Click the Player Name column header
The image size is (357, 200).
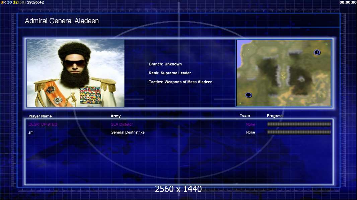tap(40, 116)
